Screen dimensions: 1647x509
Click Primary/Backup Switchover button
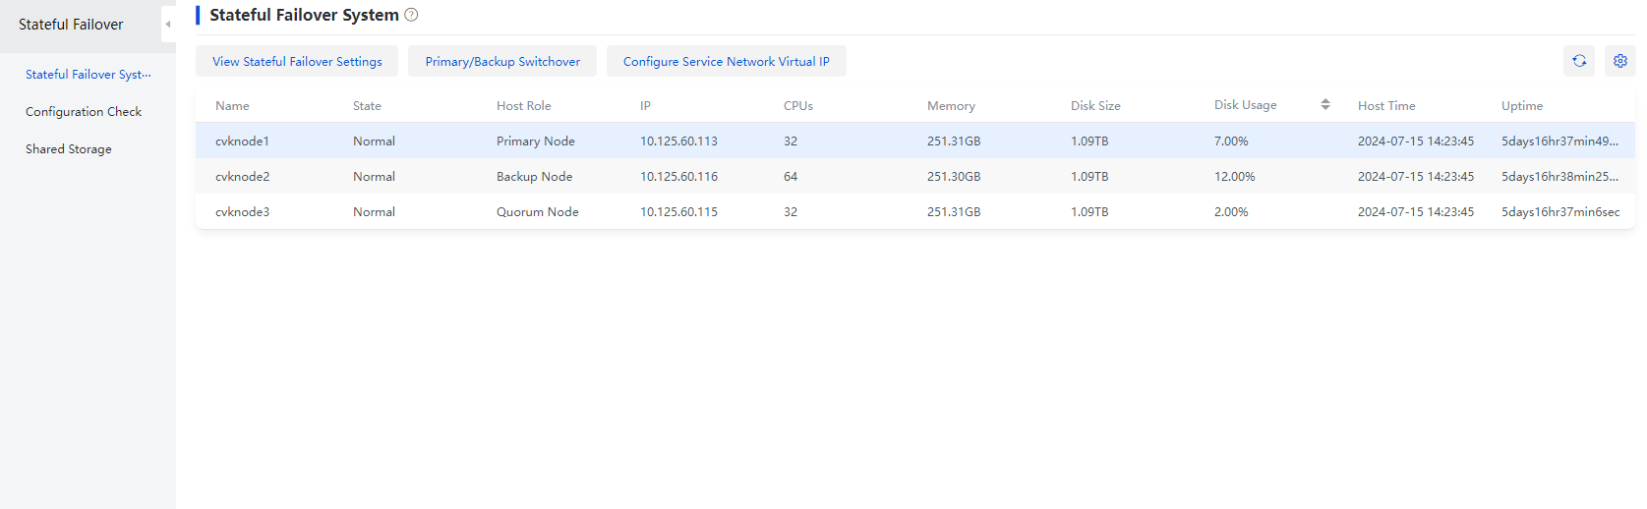tap(502, 61)
